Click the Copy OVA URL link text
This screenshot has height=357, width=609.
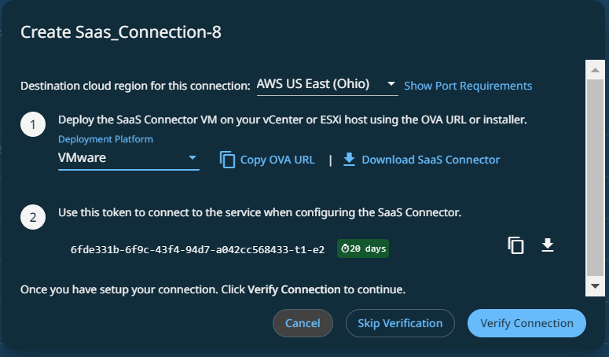click(x=277, y=160)
